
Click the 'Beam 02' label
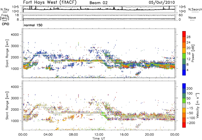point(98,3)
